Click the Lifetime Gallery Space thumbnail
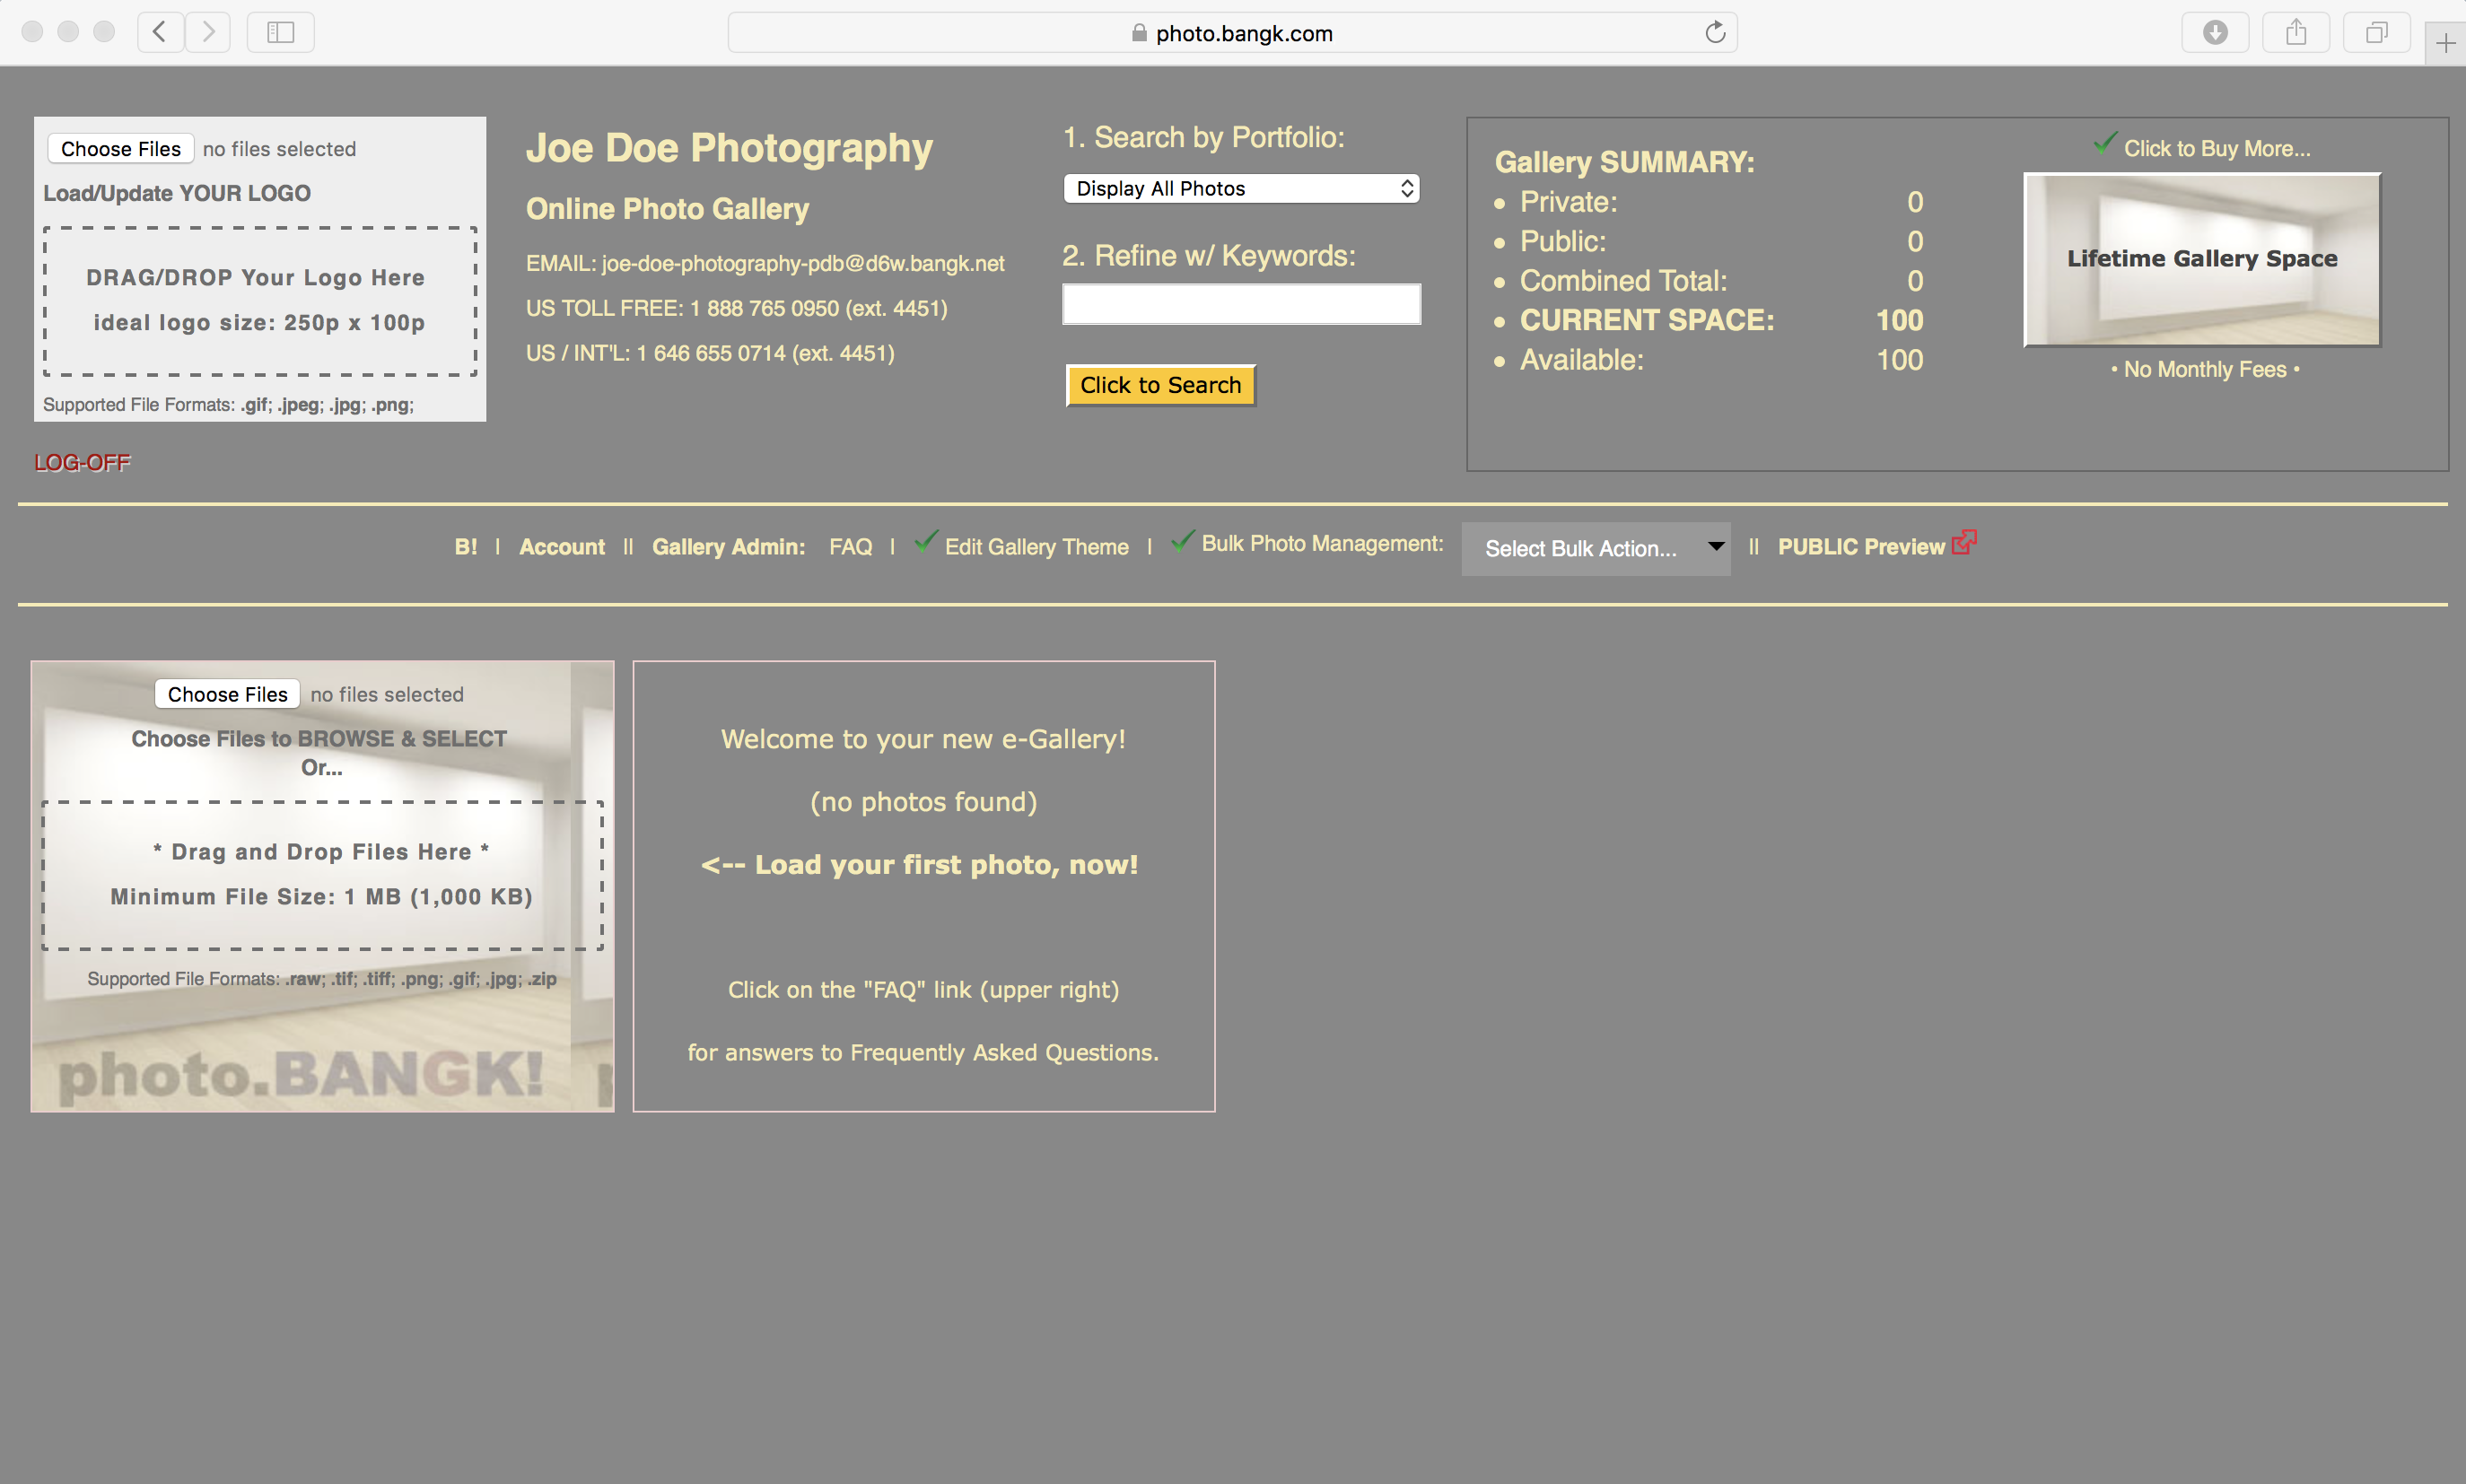The width and height of the screenshot is (2466, 1484). tap(2202, 260)
